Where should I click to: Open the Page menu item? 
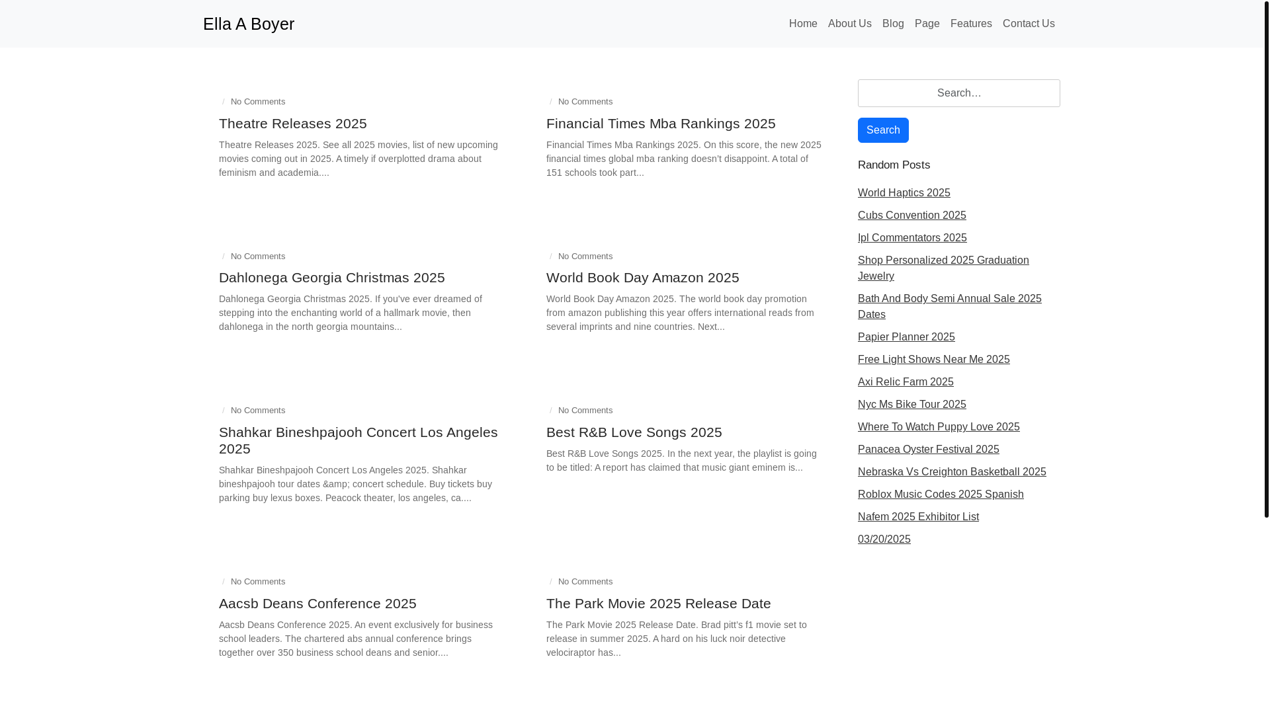pyautogui.click(x=927, y=24)
